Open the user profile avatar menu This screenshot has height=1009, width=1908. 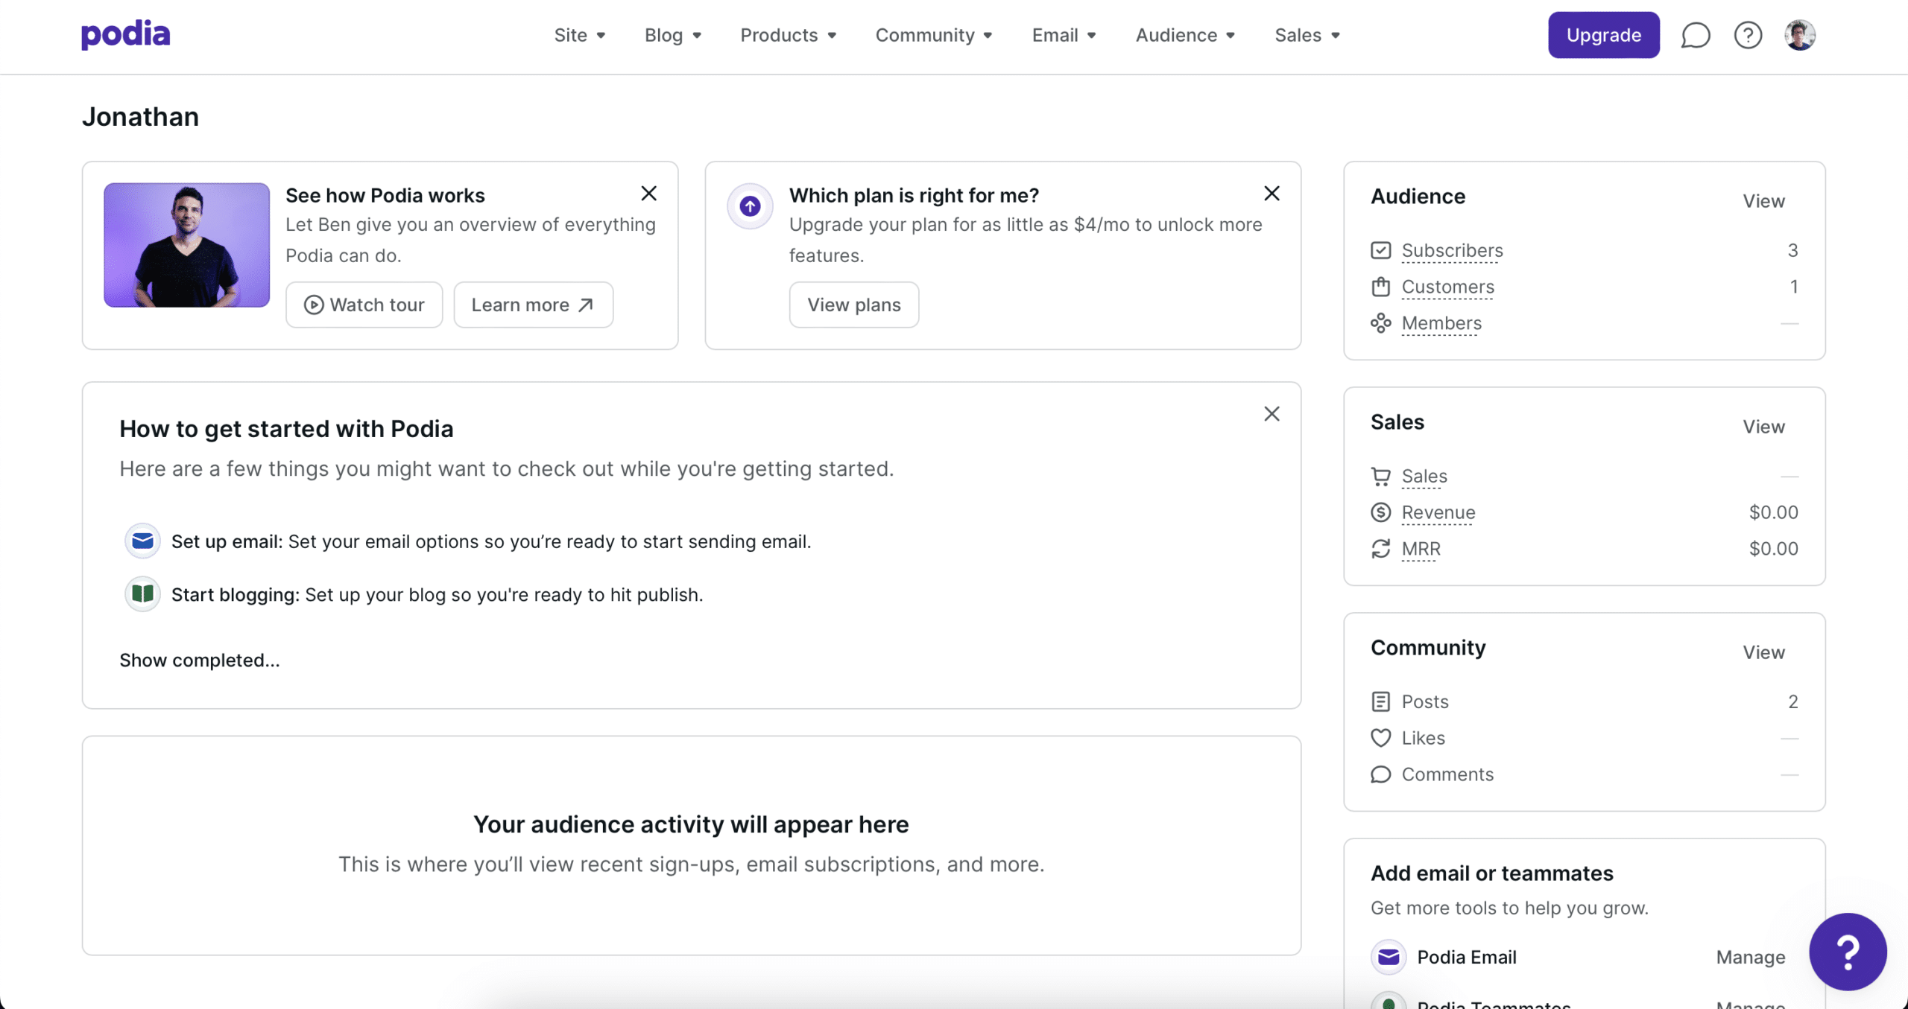(x=1800, y=35)
